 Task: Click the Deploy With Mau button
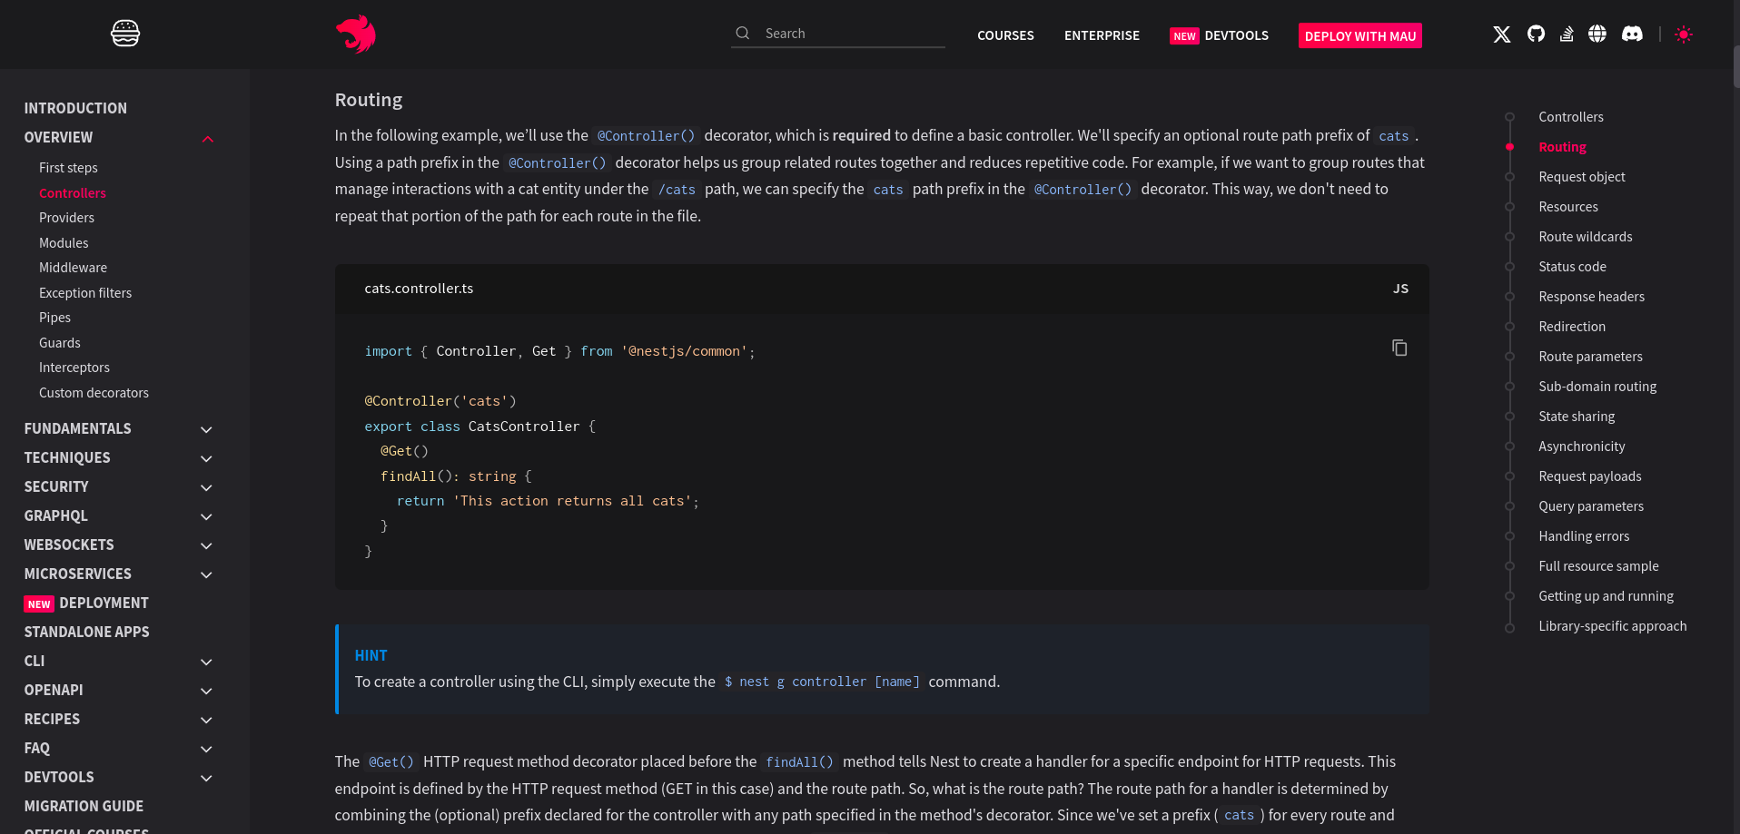click(1359, 35)
